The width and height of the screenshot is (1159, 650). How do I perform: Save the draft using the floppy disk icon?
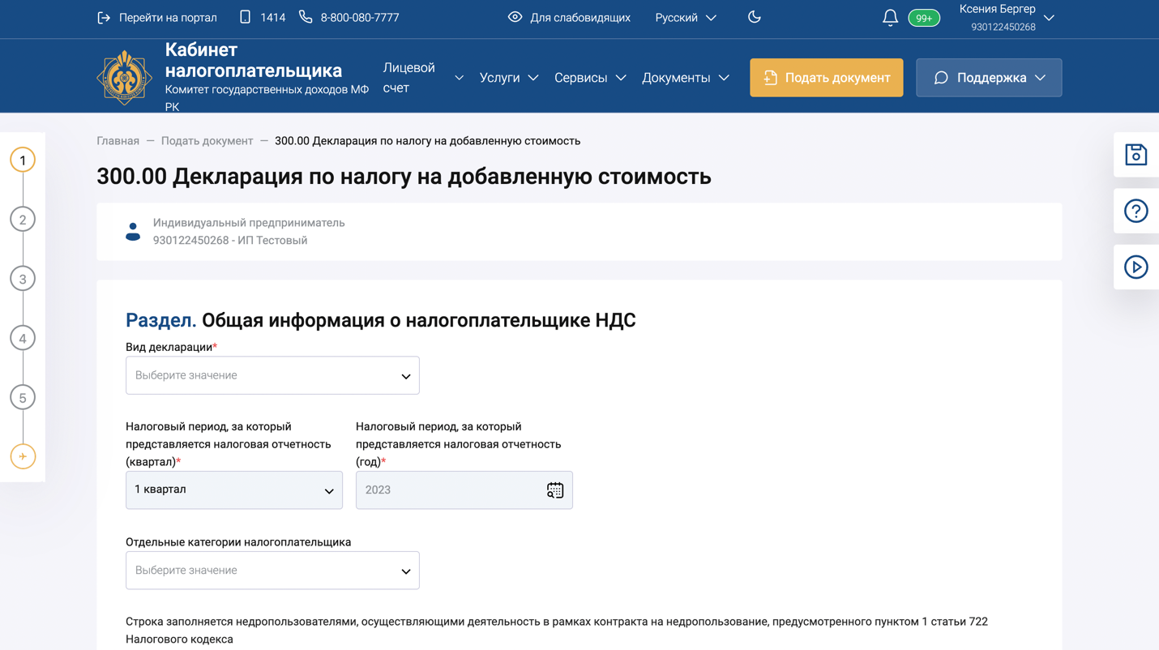point(1137,154)
